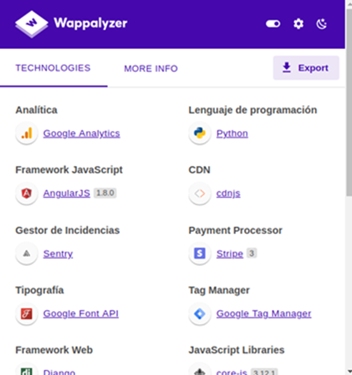Screen dimensions: 352x375
Task: Click the Wappalyzer title text
Action: coord(91,23)
